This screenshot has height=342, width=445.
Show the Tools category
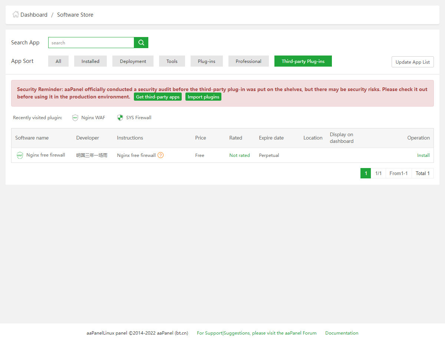point(172,61)
